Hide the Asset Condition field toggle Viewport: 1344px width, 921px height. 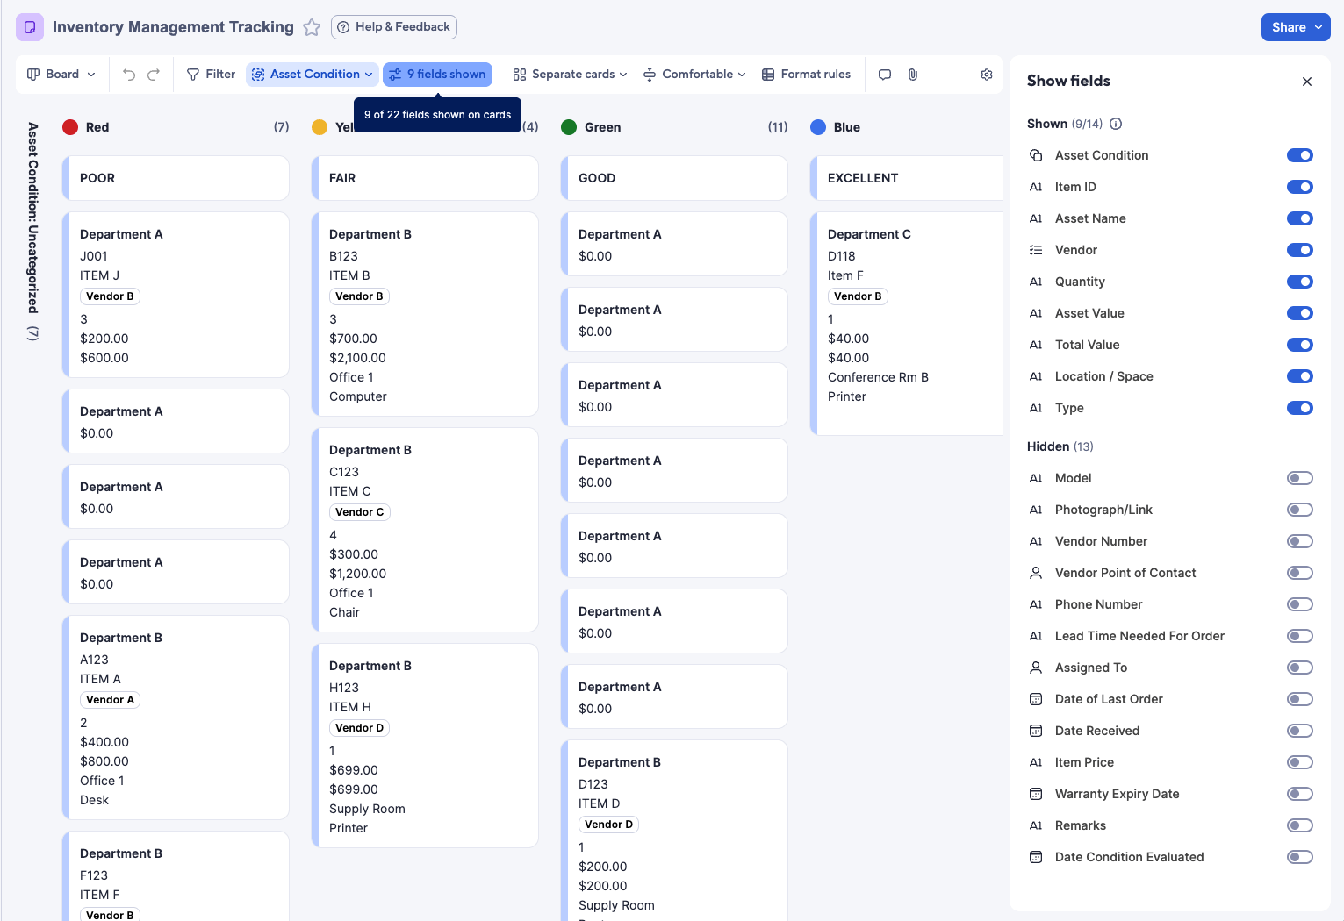[1300, 155]
